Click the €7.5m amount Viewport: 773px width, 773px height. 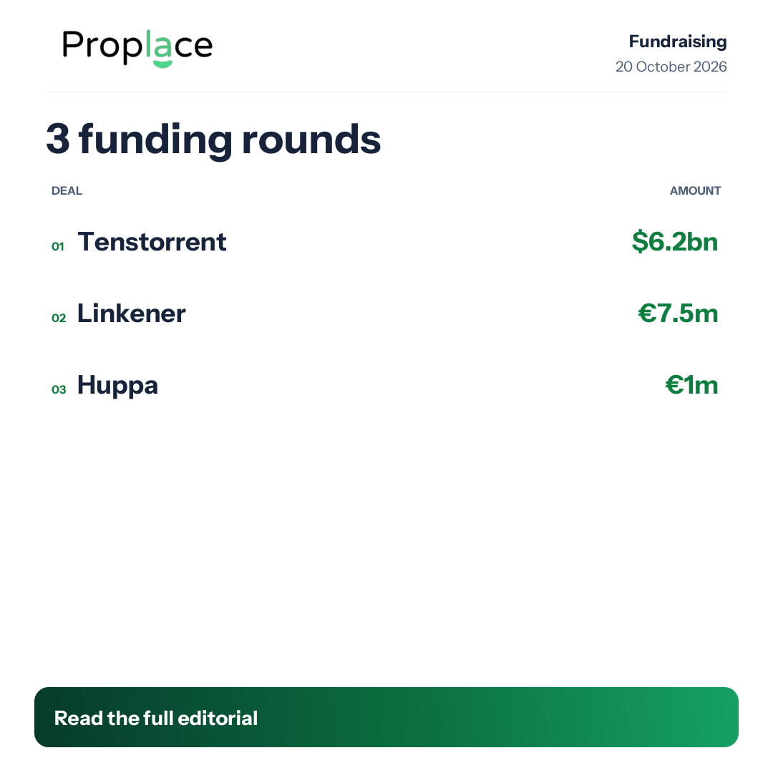678,313
